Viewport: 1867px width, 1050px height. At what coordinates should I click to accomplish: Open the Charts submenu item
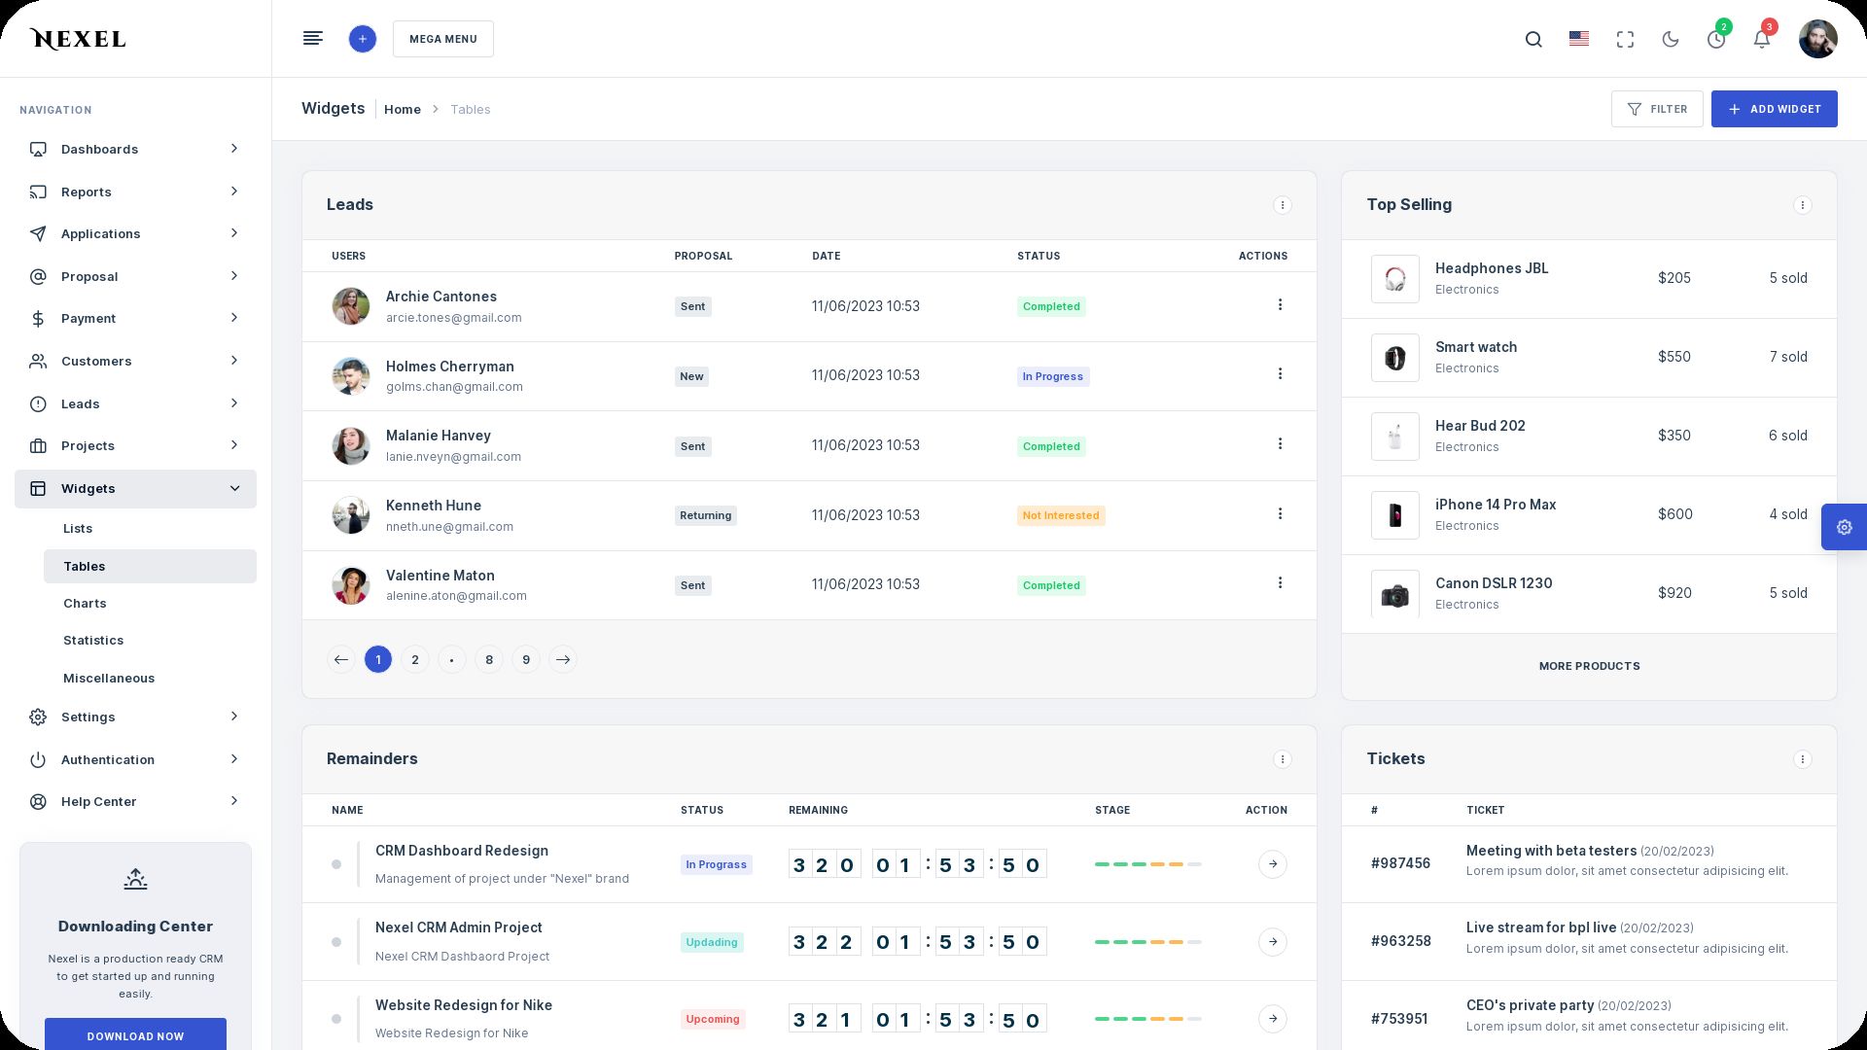pyautogui.click(x=85, y=604)
